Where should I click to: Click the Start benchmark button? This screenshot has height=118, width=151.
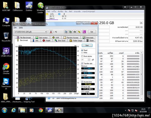point(87,45)
